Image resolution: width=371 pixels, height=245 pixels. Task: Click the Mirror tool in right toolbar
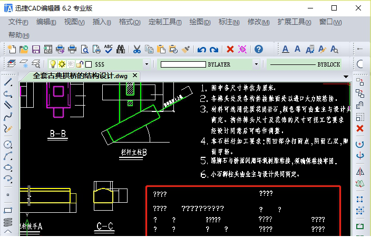(x=360, y=172)
